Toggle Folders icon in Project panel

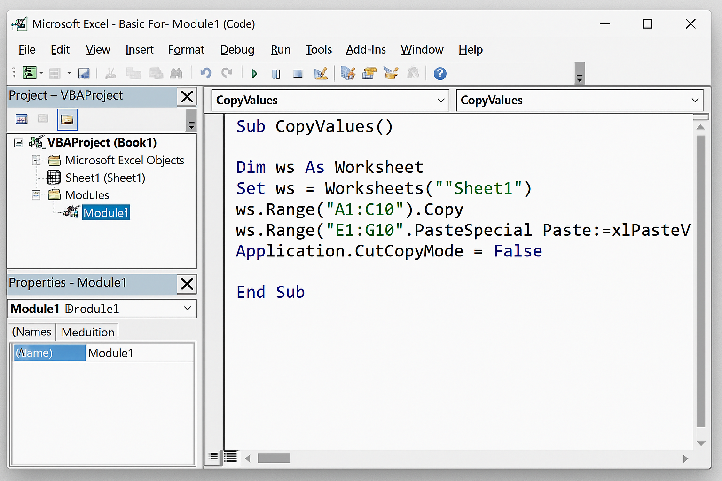(67, 119)
